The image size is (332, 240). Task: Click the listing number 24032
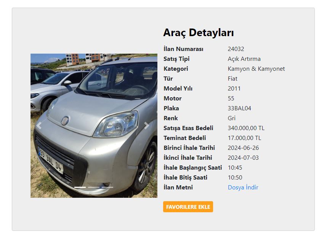click(236, 49)
